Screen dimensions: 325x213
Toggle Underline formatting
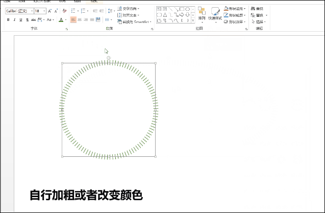pyautogui.click(x=21, y=20)
